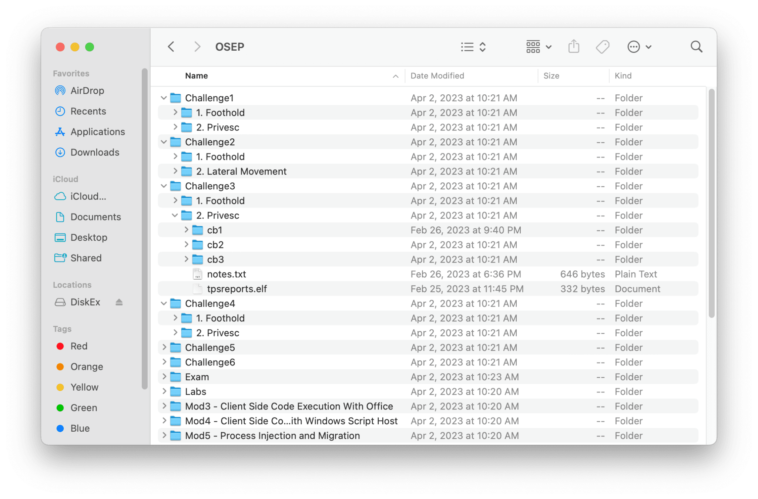Click the grid view icon in toolbar
This screenshot has width=758, height=499.
pyautogui.click(x=533, y=46)
